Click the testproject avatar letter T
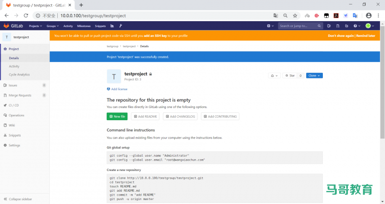The width and height of the screenshot is (385, 204). pyautogui.click(x=114, y=76)
